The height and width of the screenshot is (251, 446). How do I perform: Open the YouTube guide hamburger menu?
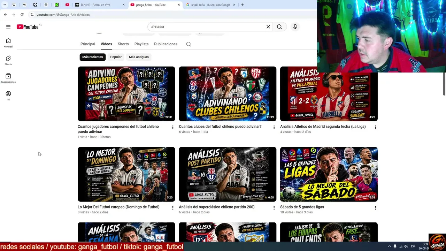tap(8, 27)
